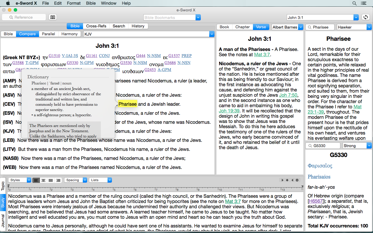Viewport: 373px width, 233px height.
Task: Open the e-Sword X application menu
Action: [26, 3]
